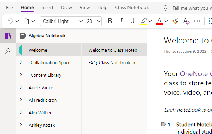Expand the _Content Library section group
The height and width of the screenshot is (134, 212).
(x=21, y=75)
